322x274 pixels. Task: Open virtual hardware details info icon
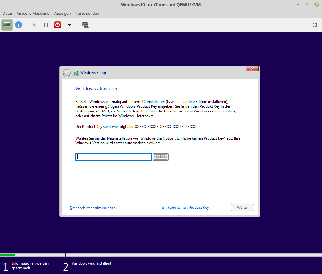coord(19,25)
